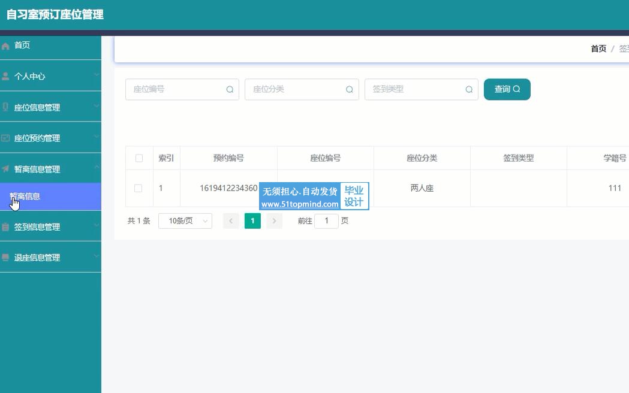Click the 索引 column header

point(167,158)
